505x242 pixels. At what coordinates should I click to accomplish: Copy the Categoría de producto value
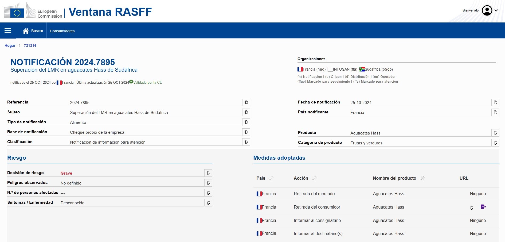[x=495, y=143]
